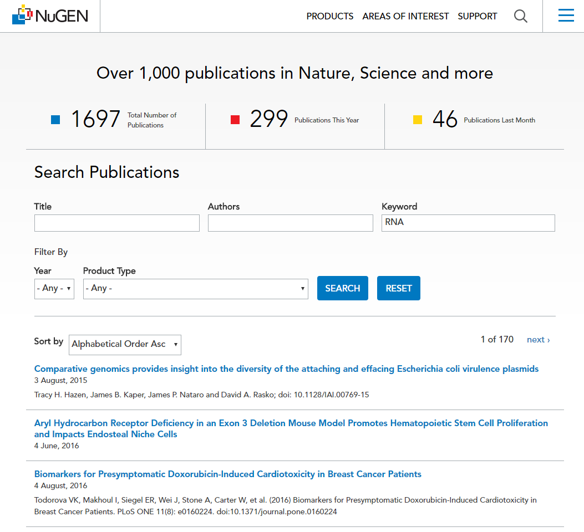Screen dimensions: 584x532
Task: Click the 'Filter By' label
Action: 51,252
